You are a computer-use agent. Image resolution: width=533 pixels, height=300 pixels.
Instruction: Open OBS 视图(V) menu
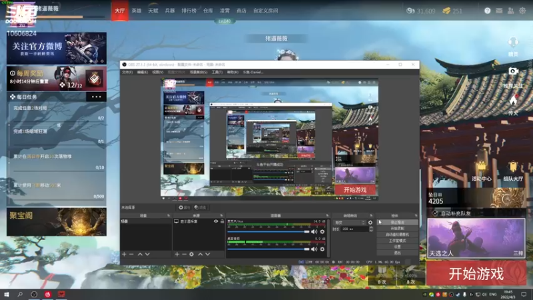158,72
